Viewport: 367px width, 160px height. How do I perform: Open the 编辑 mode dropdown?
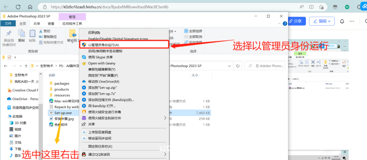coord(322,21)
